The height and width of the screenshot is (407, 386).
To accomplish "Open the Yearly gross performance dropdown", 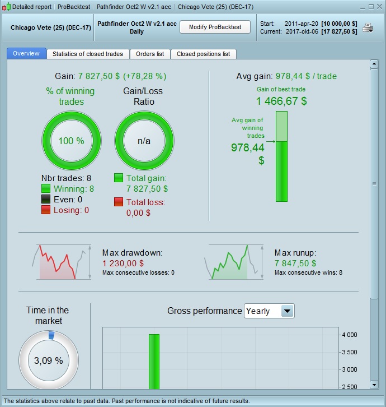I will [269, 311].
